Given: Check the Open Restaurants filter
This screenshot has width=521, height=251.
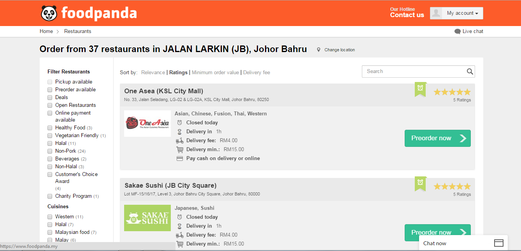Looking at the screenshot, I should pos(50,105).
